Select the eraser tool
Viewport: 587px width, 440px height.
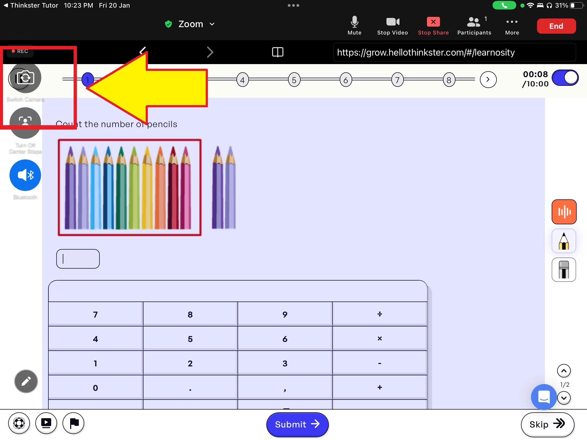[x=564, y=270]
